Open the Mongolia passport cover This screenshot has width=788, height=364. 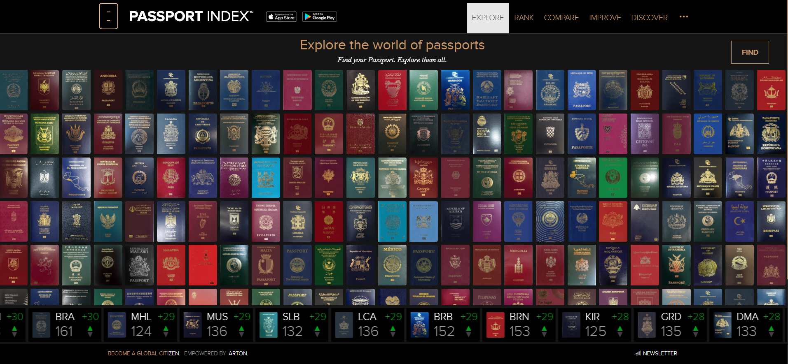click(518, 265)
